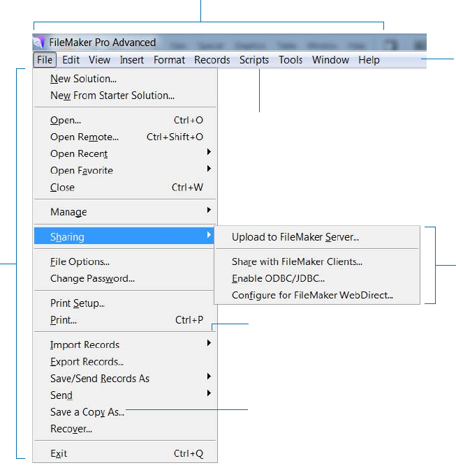Click the FileMaker Pro Advanced app icon
The width and height of the screenshot is (456, 470).
[38, 43]
